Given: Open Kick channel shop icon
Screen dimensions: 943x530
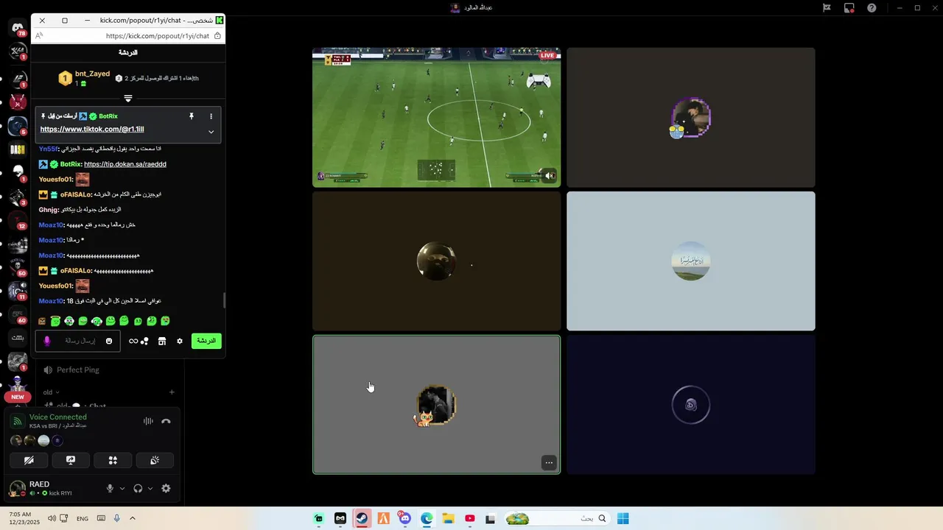Looking at the screenshot, I should click(162, 341).
